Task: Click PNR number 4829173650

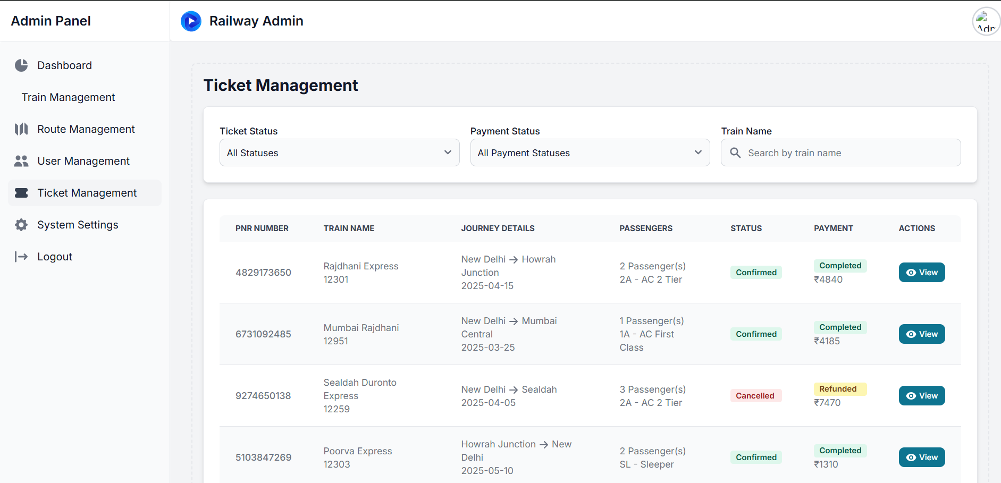Action: pyautogui.click(x=263, y=273)
